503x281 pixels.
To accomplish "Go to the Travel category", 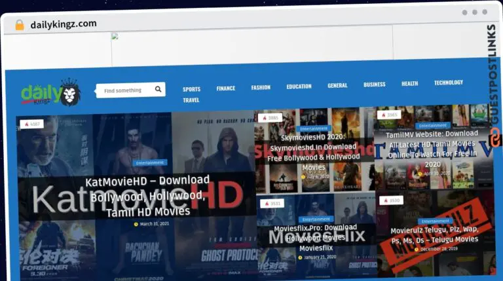I will 191,101.
